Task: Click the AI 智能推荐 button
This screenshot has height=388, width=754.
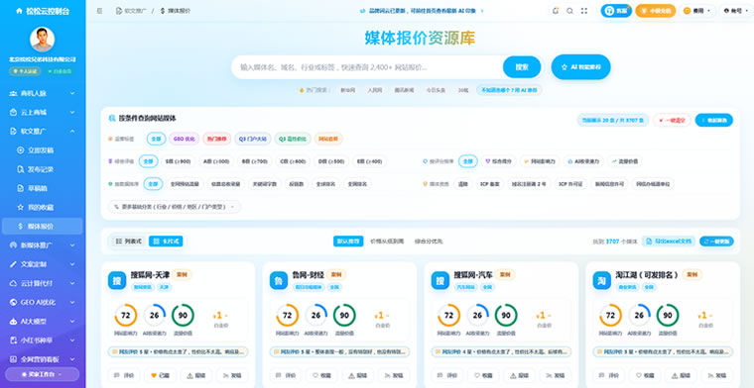Action: coord(581,67)
